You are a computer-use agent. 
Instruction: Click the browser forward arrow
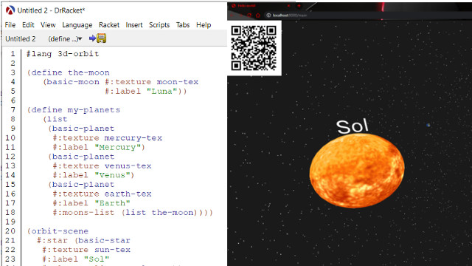coord(241,16)
